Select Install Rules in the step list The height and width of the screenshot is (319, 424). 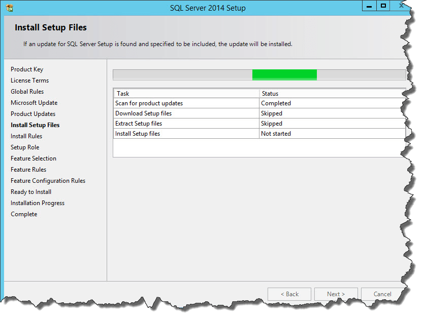tap(26, 136)
